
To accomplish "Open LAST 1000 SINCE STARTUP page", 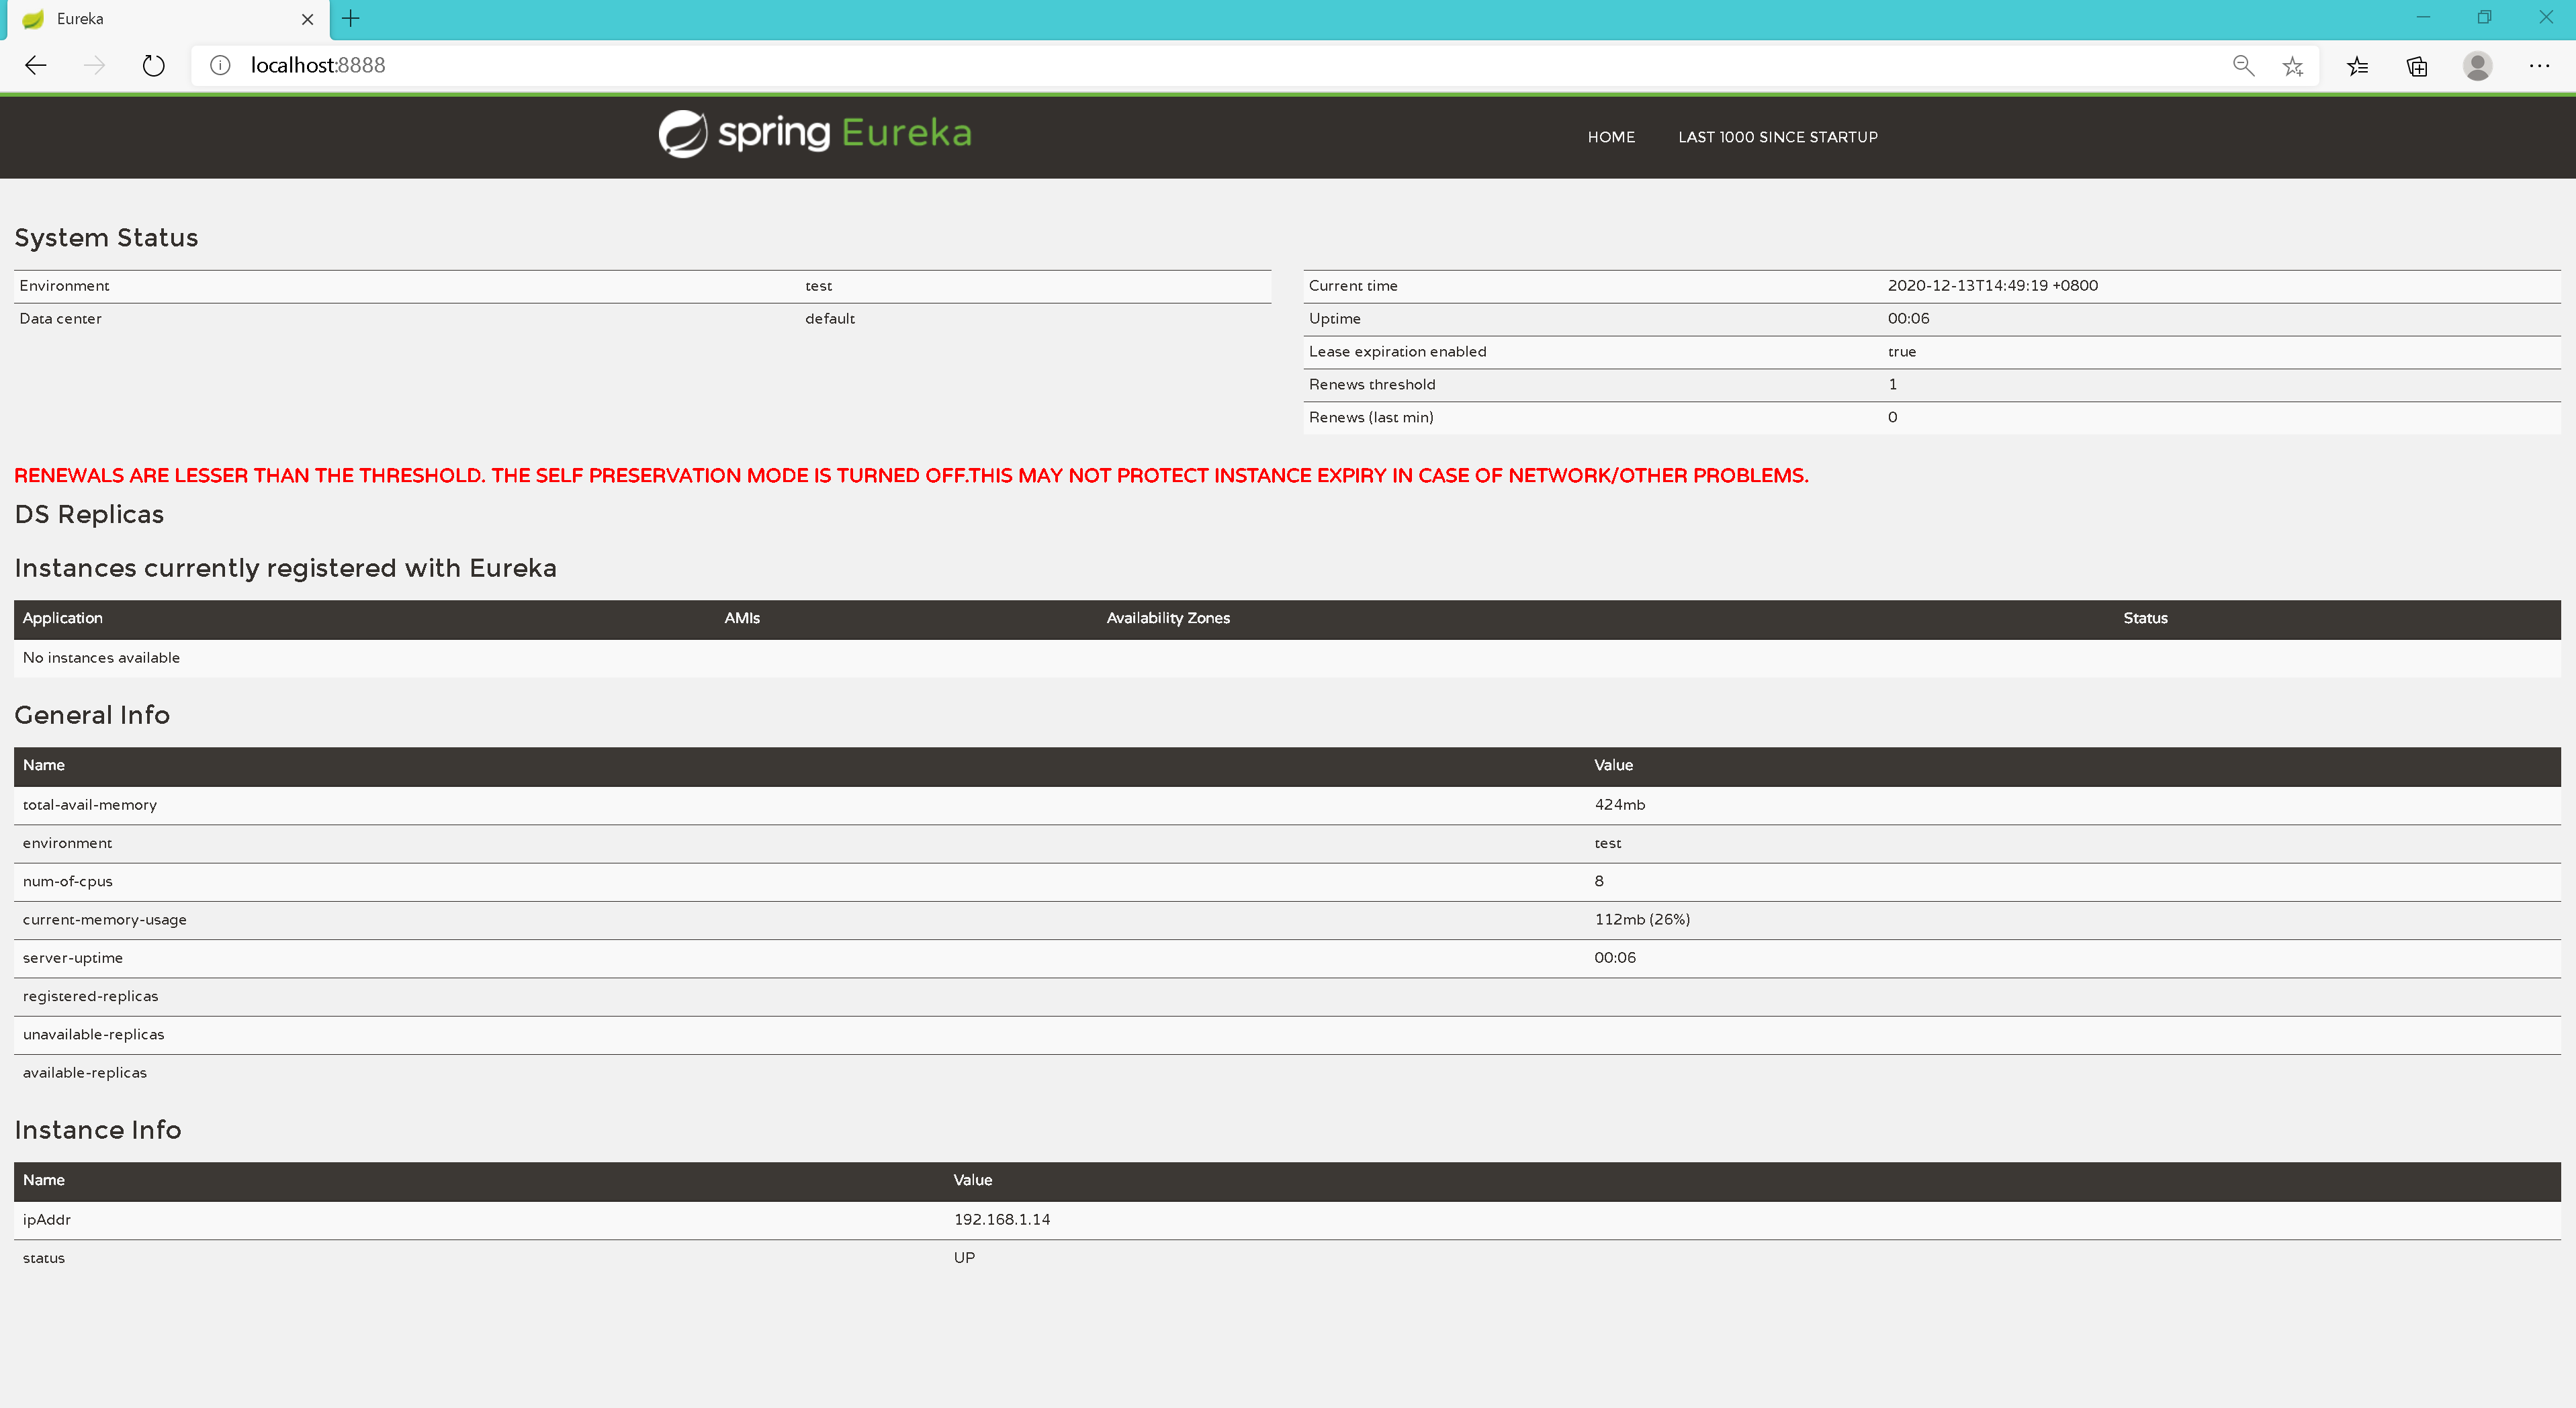I will [x=1778, y=137].
